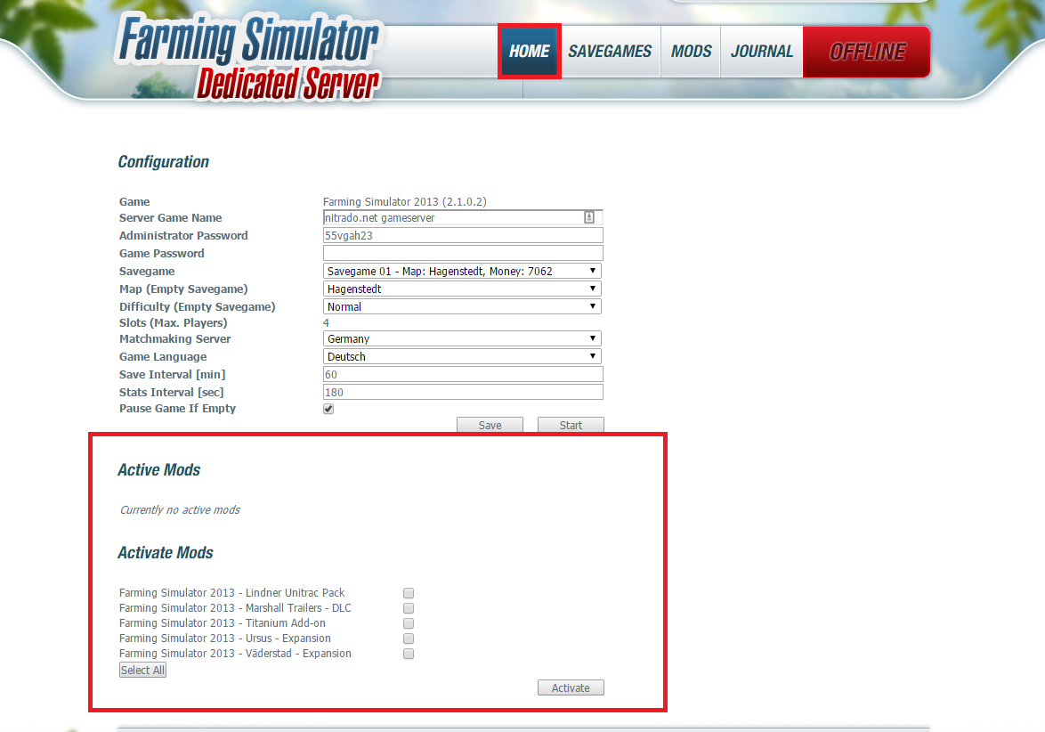The width and height of the screenshot is (1045, 732).
Task: Toggle the Pause Game If Empty checkbox
Action: (328, 408)
